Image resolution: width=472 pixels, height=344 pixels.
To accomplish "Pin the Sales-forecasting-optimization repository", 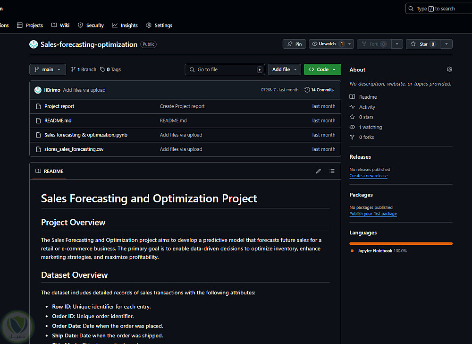I will (295, 44).
